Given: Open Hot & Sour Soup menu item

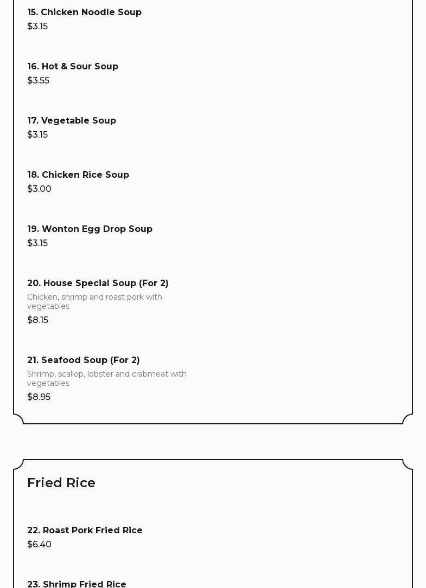Looking at the screenshot, I should pos(73,66).
